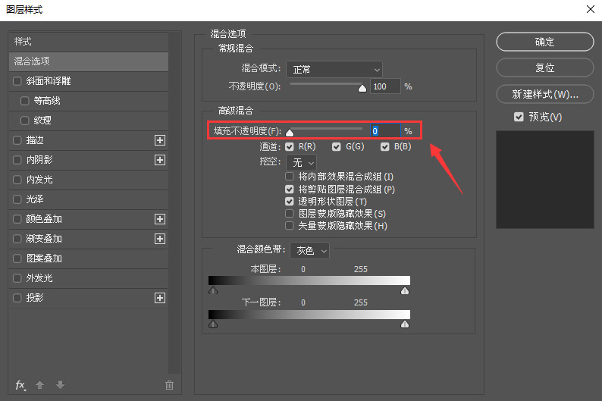Add another 内阴影 effect with plus icon
The image size is (602, 401).
click(x=160, y=160)
